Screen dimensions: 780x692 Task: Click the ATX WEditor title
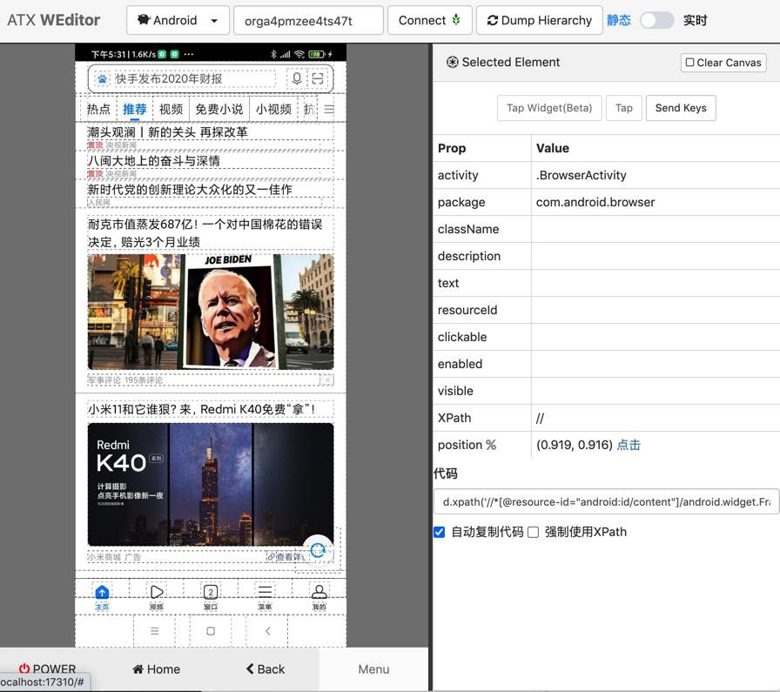tap(53, 20)
